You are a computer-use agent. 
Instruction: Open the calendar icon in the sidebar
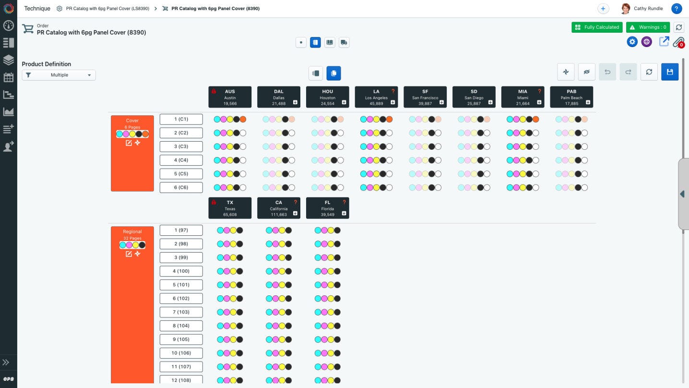point(8,77)
